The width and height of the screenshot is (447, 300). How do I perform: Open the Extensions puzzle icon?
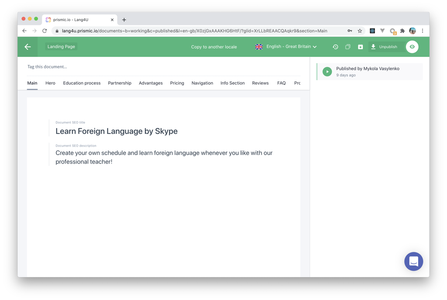402,31
